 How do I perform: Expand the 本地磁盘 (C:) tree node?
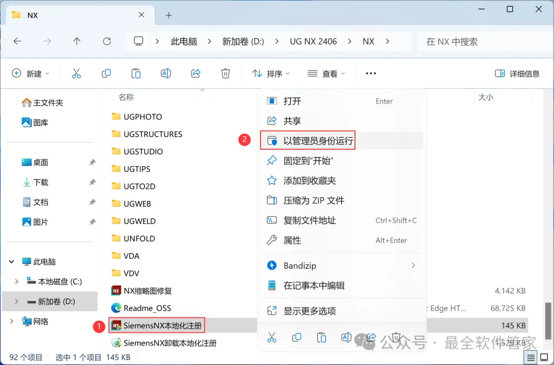click(16, 281)
